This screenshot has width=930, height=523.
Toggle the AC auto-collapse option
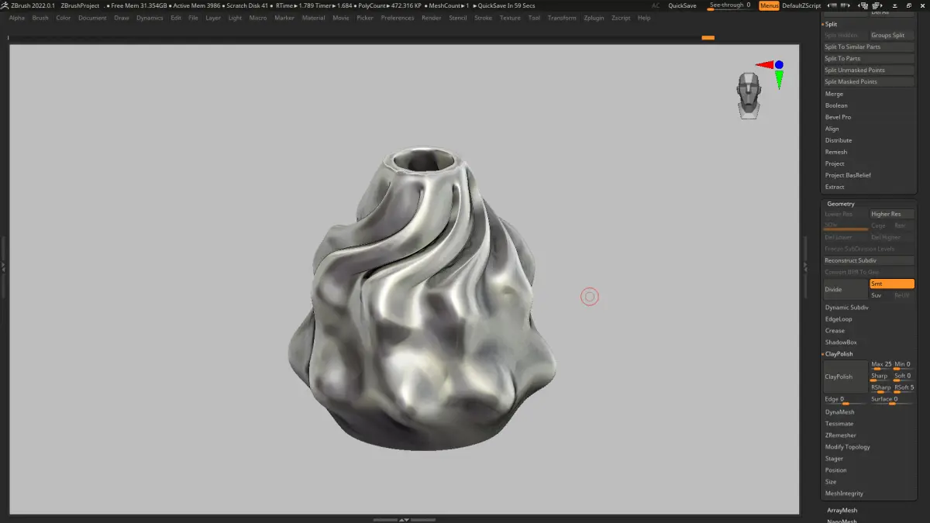656,5
